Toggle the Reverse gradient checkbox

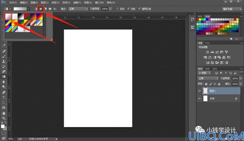pos(117,9)
